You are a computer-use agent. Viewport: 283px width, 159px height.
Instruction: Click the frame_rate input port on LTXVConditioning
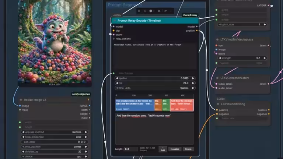pos(217,119)
